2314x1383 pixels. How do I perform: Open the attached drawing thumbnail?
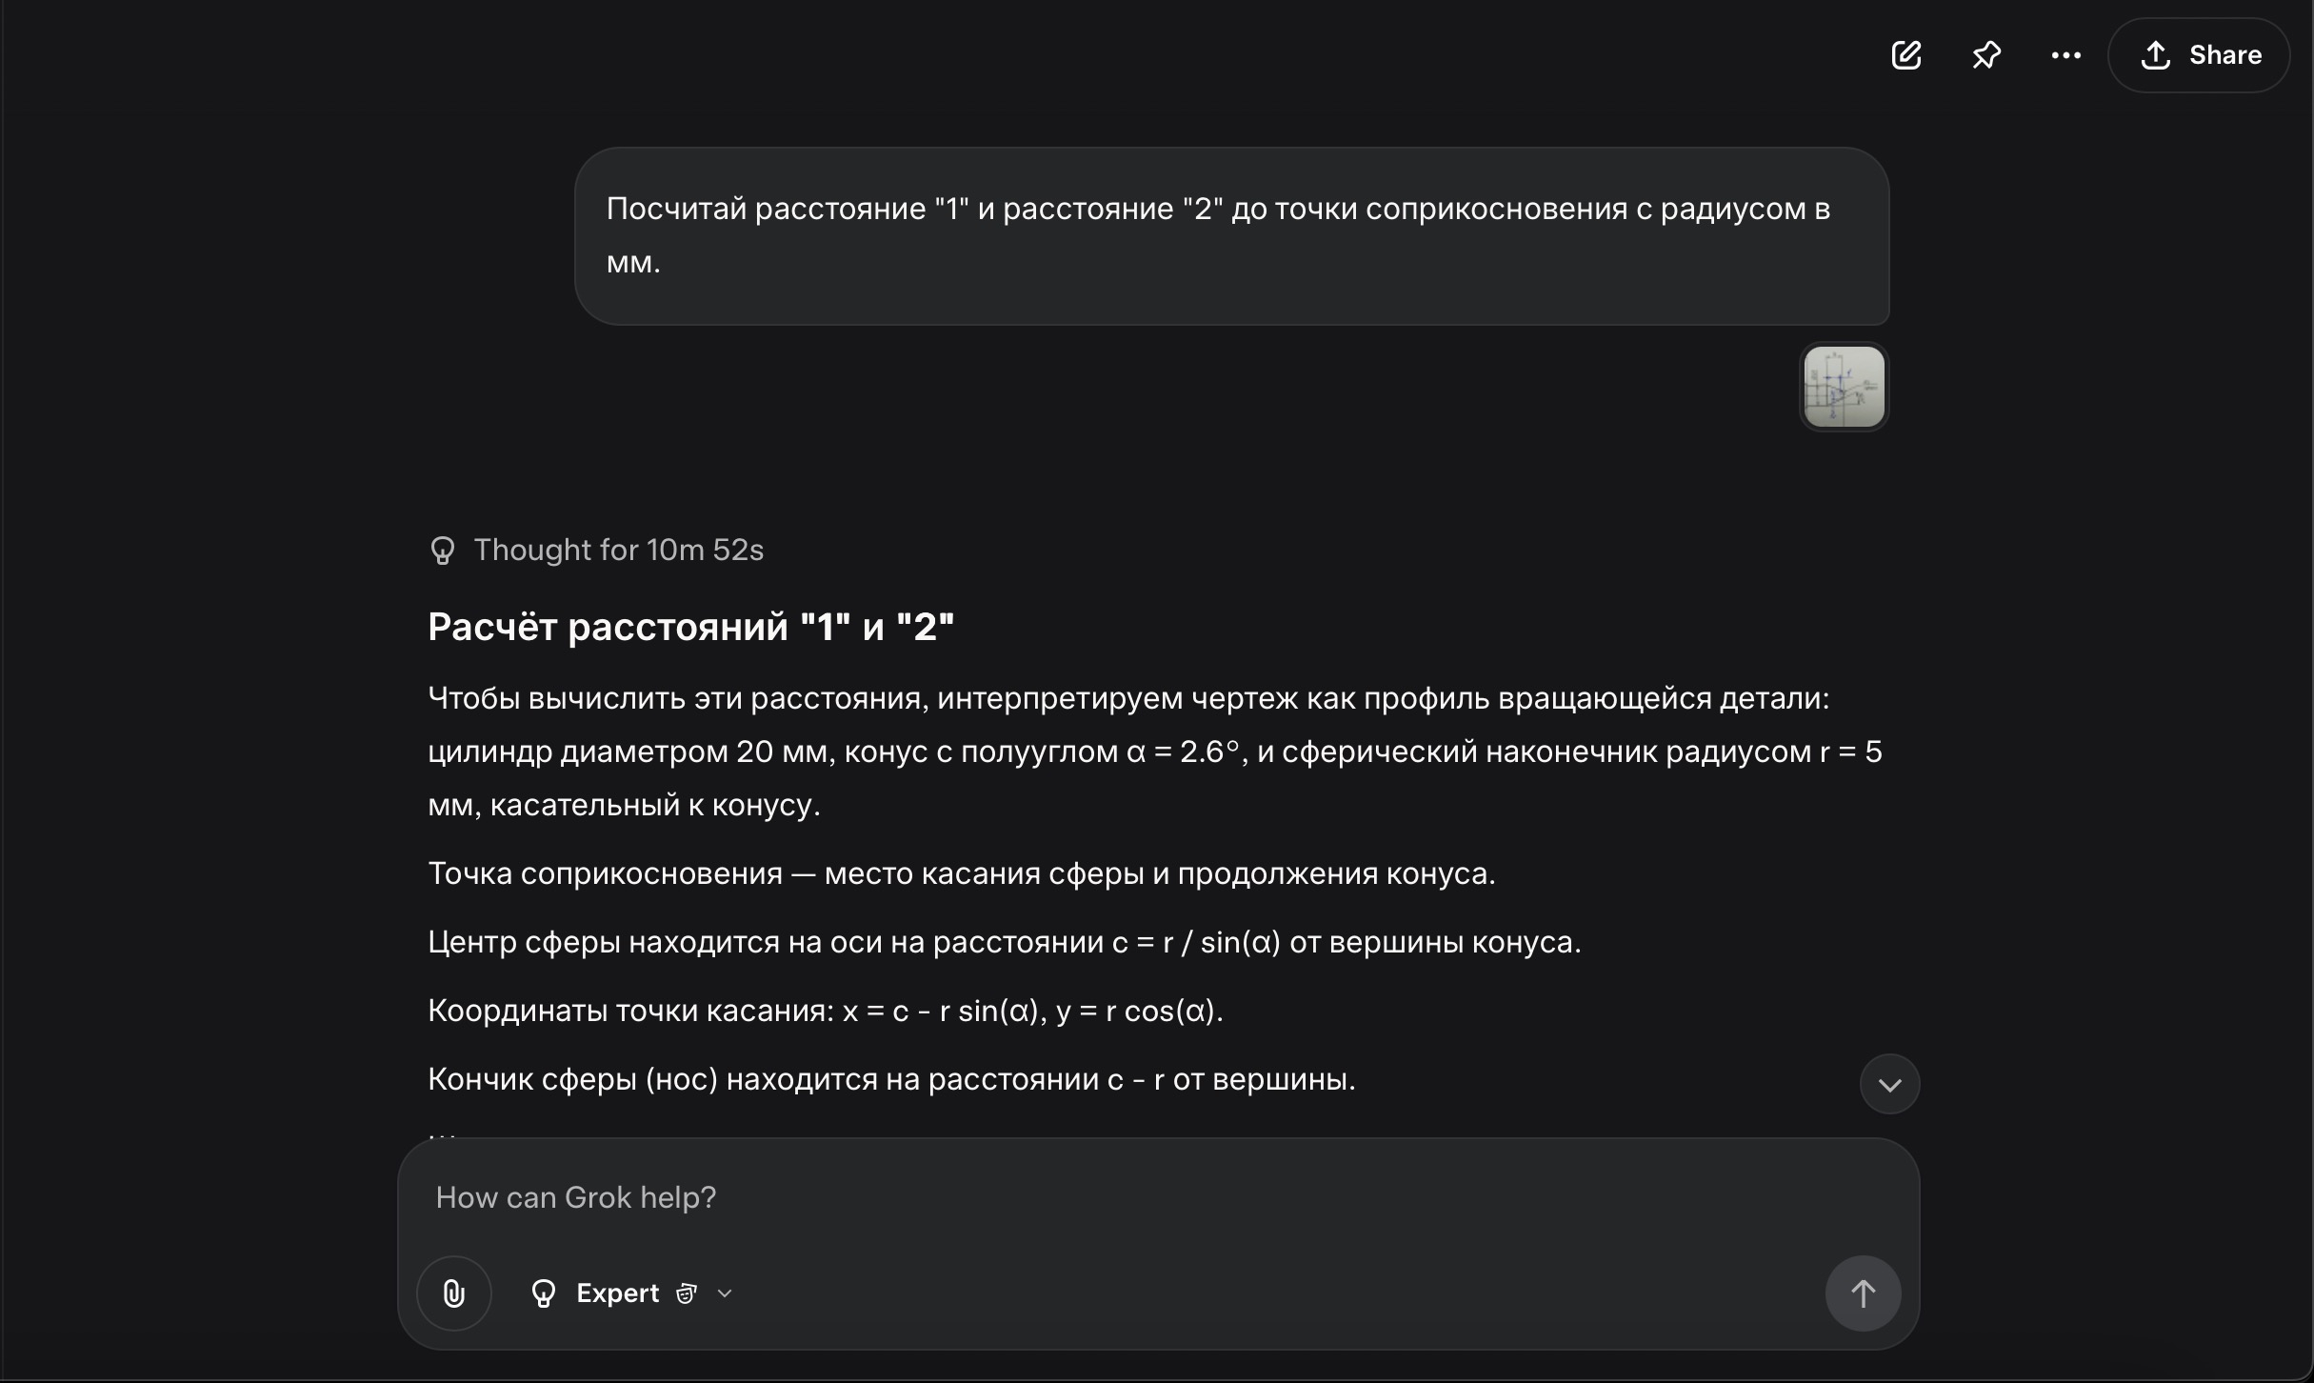point(1844,387)
